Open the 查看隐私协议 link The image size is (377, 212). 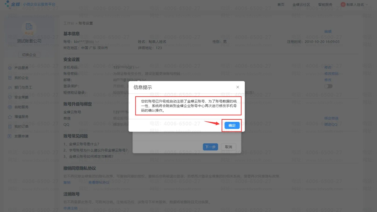click(x=99, y=182)
